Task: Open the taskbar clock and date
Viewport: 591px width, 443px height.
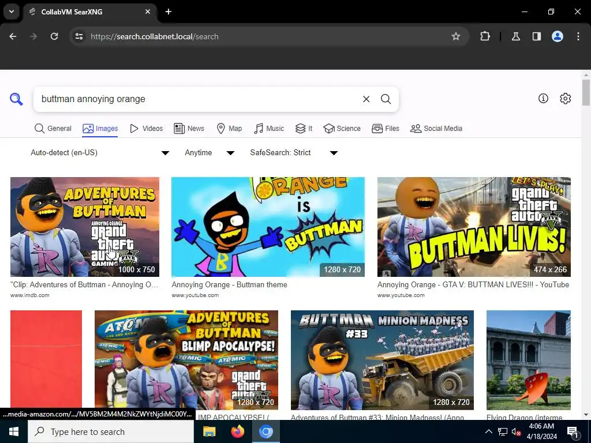Action: [541, 431]
